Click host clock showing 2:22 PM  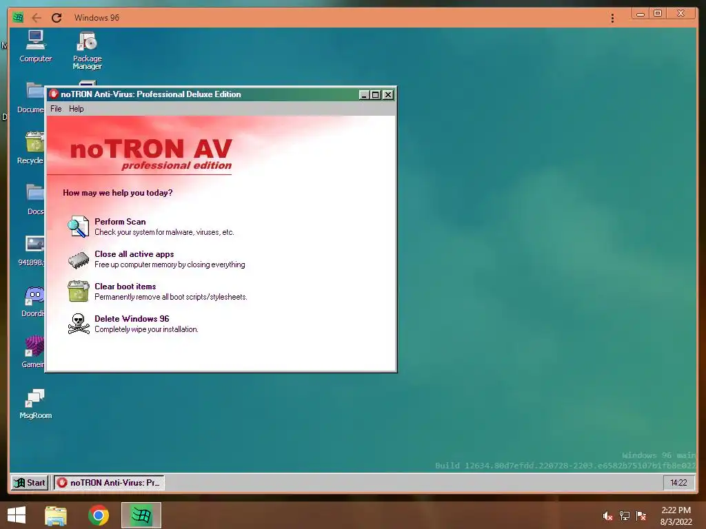tap(676, 516)
